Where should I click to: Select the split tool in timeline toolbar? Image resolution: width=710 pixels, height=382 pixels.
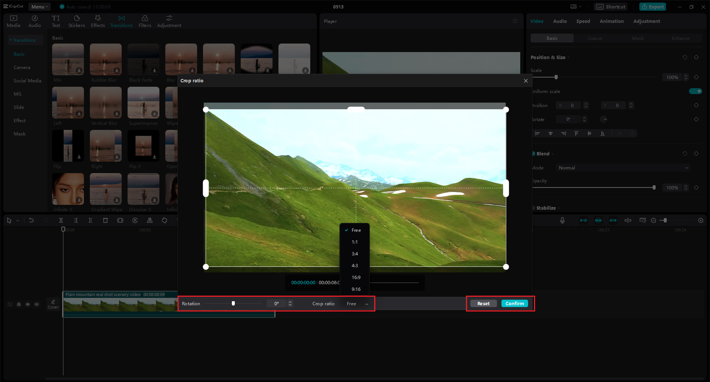(61, 220)
